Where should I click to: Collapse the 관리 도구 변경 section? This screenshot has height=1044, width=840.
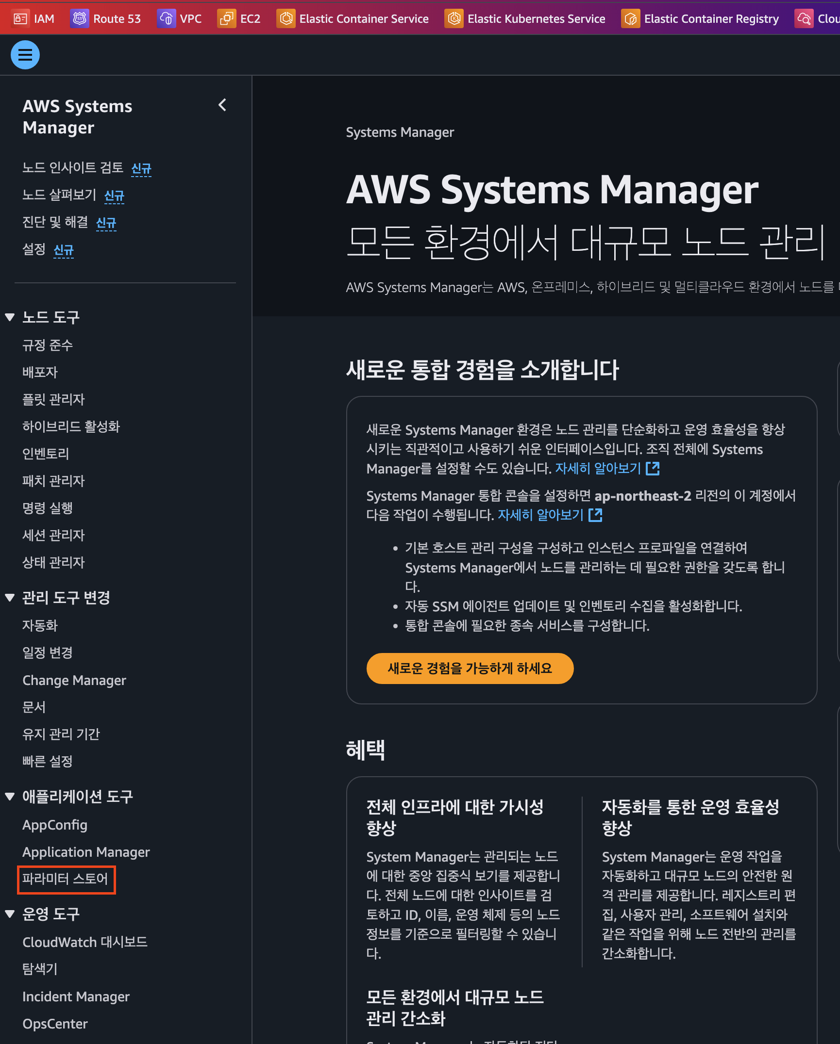point(10,598)
